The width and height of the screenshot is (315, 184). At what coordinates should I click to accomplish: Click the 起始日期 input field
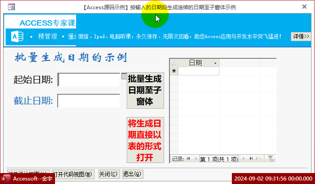click(88, 80)
